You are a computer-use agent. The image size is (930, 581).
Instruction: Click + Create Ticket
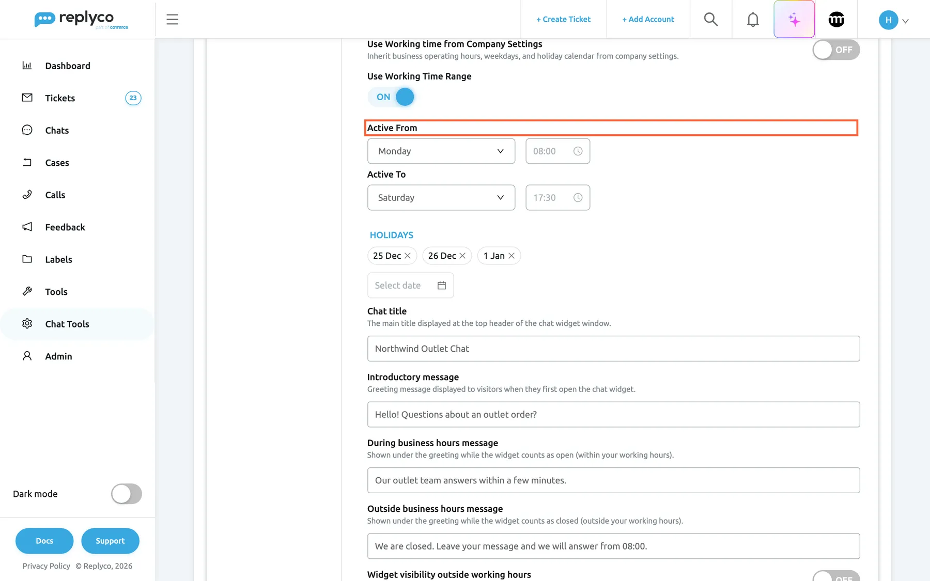563,19
